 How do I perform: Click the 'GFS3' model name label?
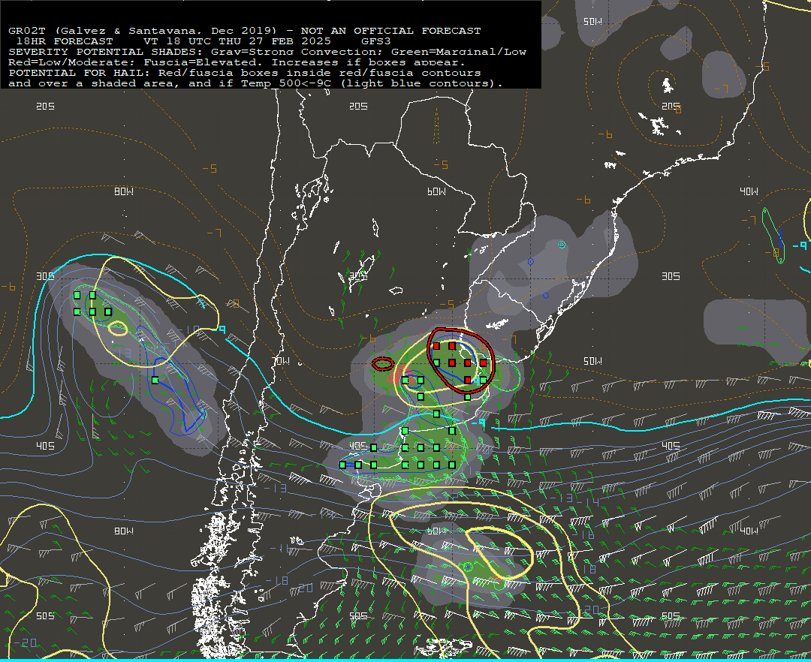[x=376, y=41]
